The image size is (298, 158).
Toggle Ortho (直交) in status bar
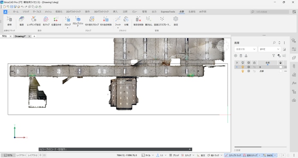point(201,155)
